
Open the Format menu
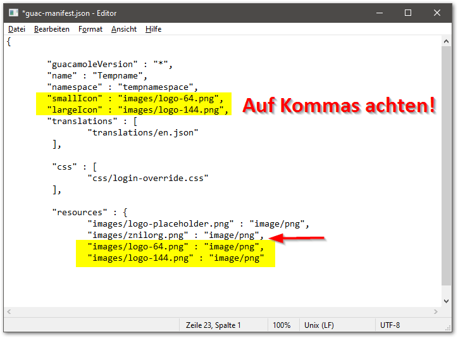coord(90,29)
